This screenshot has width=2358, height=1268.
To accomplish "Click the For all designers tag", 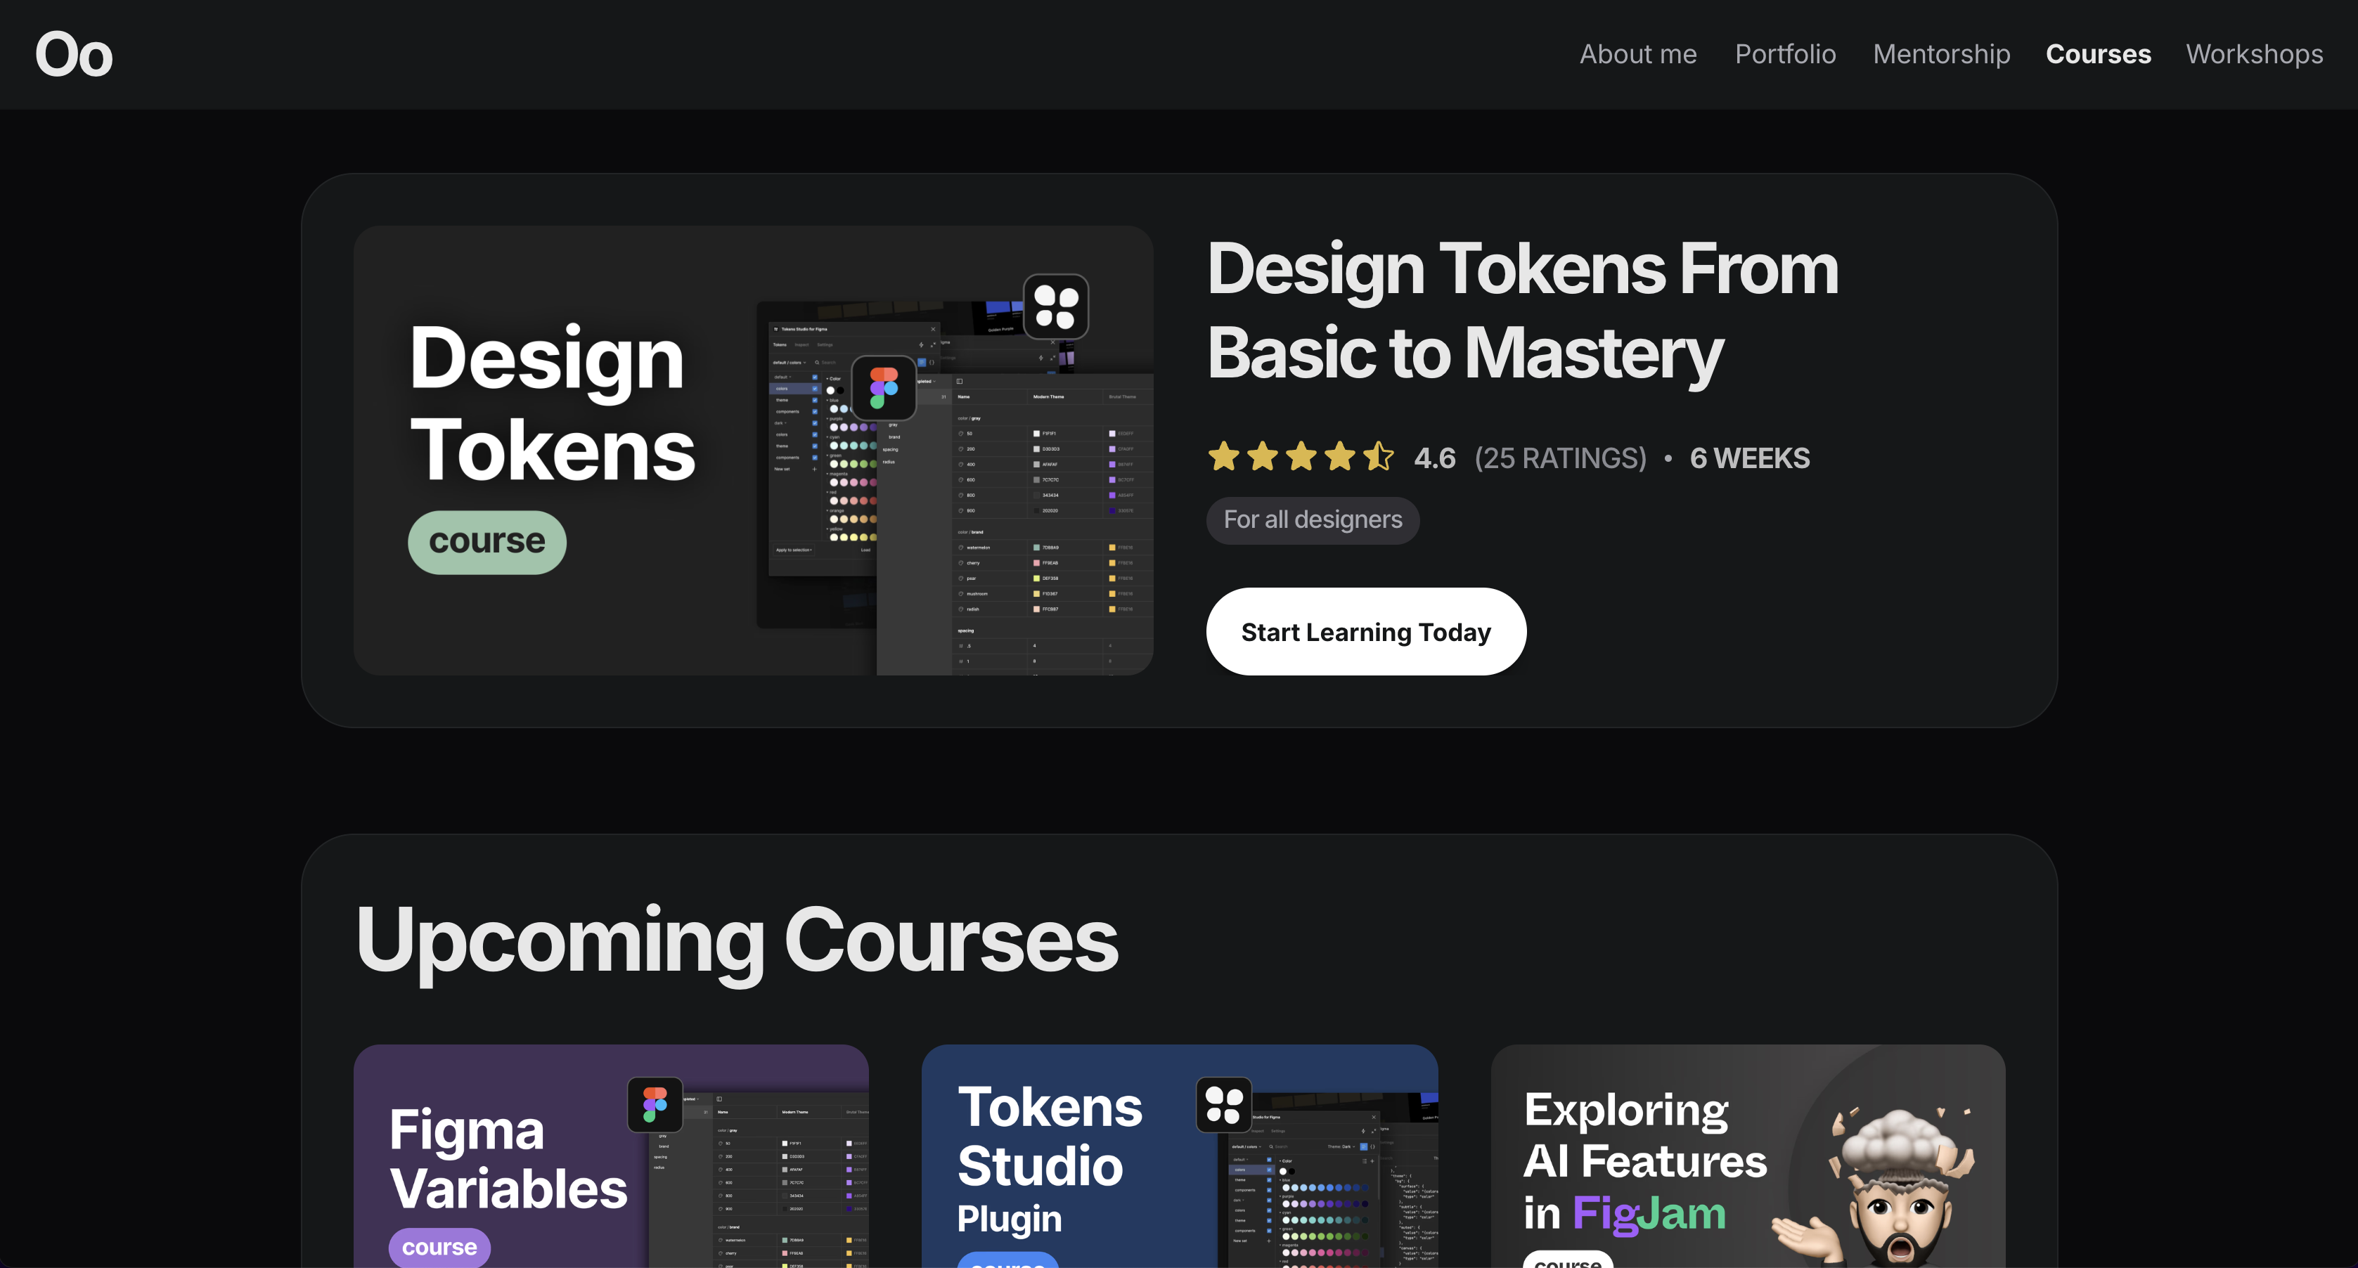I will pyautogui.click(x=1313, y=519).
